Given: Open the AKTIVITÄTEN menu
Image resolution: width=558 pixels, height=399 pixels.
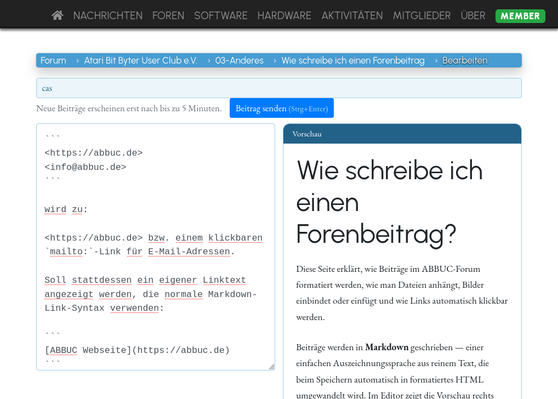Looking at the screenshot, I should pyautogui.click(x=352, y=16).
